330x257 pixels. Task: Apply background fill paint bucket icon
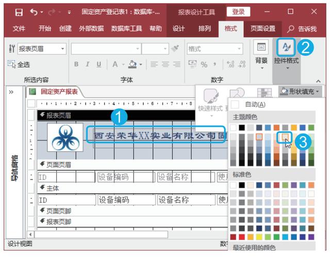pos(133,64)
